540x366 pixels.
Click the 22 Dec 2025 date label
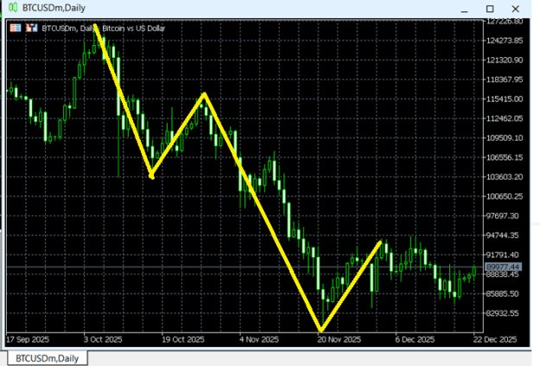tap(495, 339)
